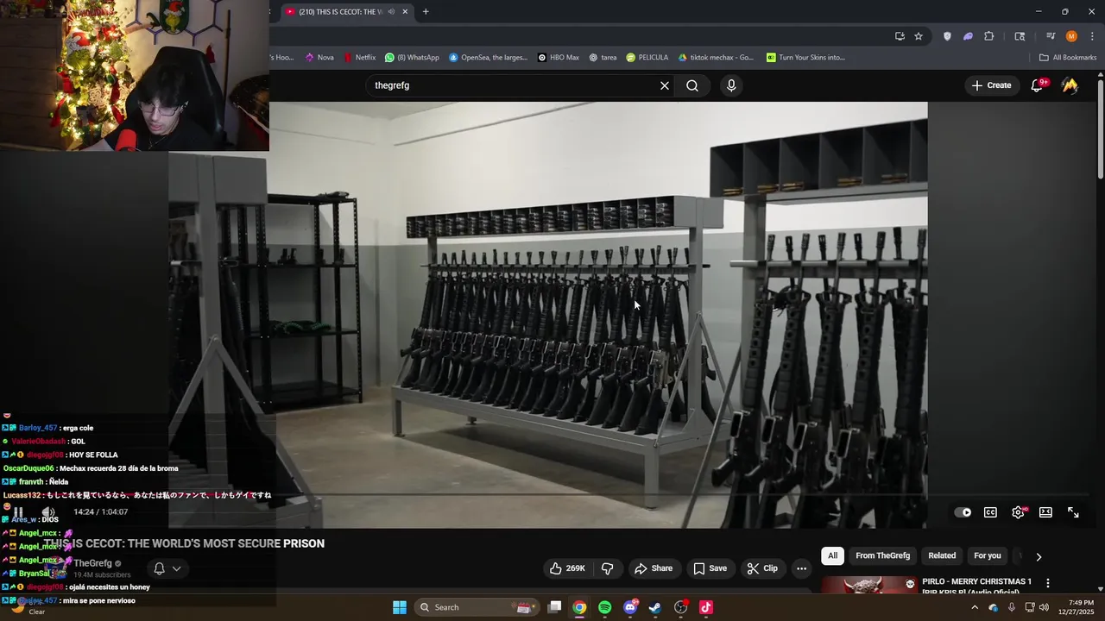This screenshot has width=1105, height=621.
Task: Open a new browser tab
Action: 426,12
